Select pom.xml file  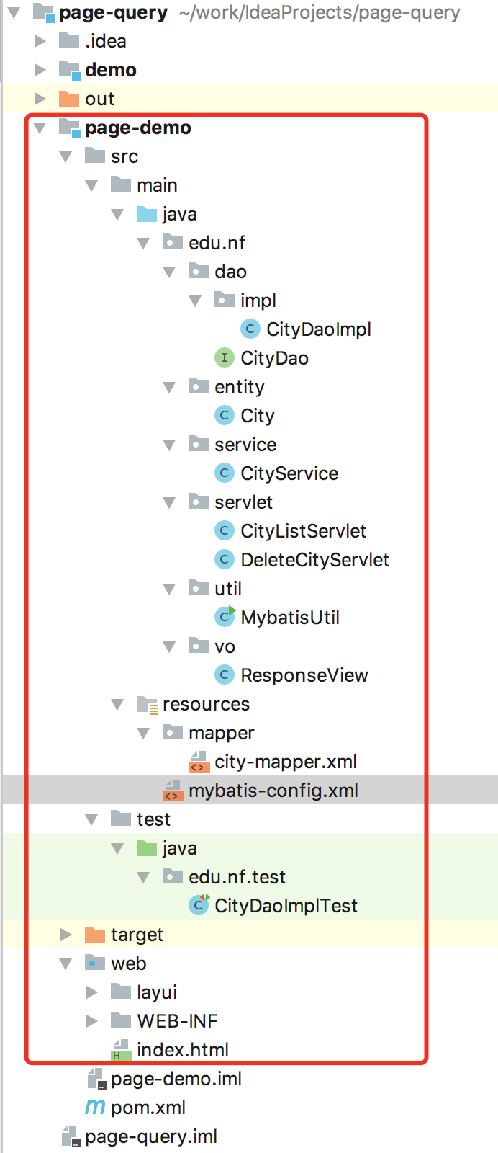[x=148, y=1108]
